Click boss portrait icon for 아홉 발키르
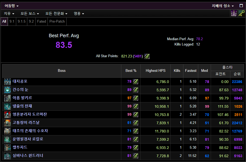The width and height of the screenshot is (246, 162). point(7,98)
